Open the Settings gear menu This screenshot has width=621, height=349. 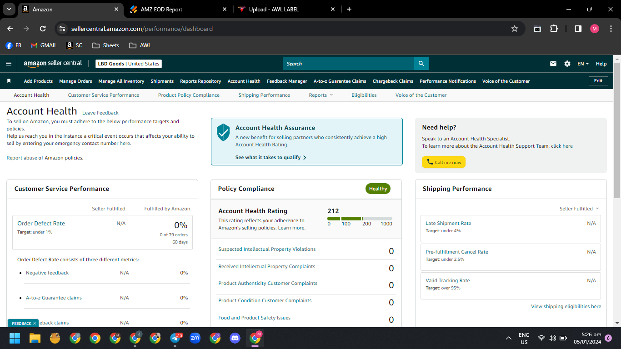(567, 64)
